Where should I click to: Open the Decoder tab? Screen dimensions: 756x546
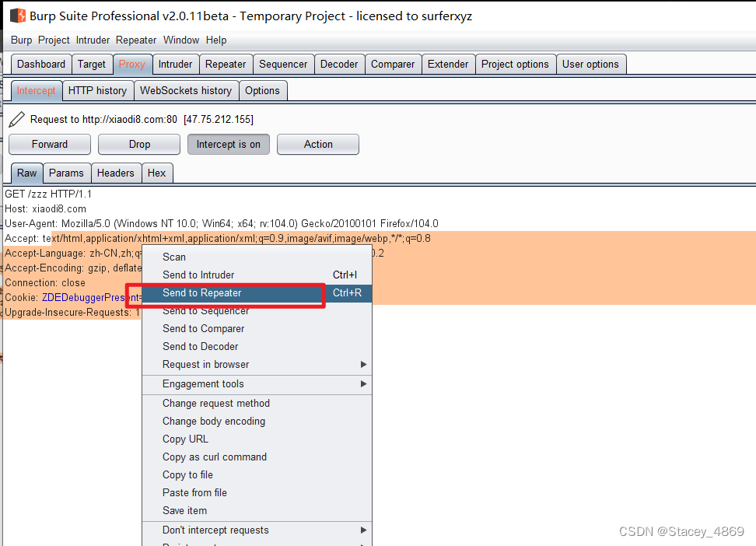tap(339, 64)
